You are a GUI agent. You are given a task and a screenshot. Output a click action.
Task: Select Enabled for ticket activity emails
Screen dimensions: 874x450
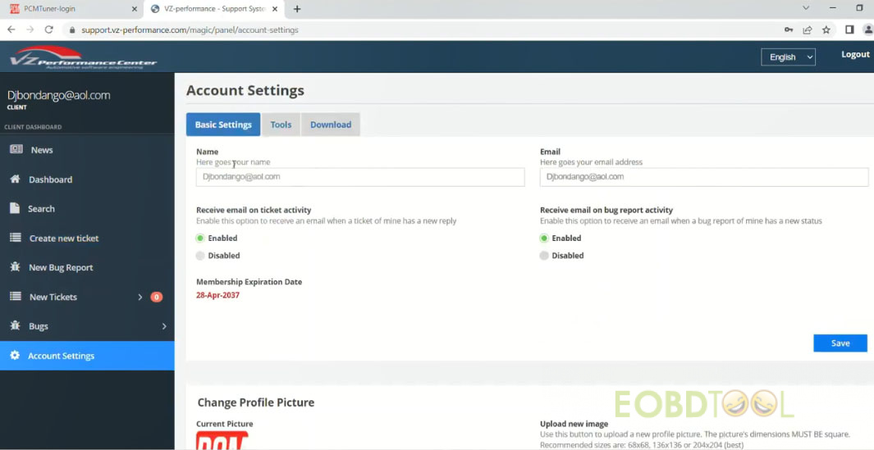(x=200, y=239)
